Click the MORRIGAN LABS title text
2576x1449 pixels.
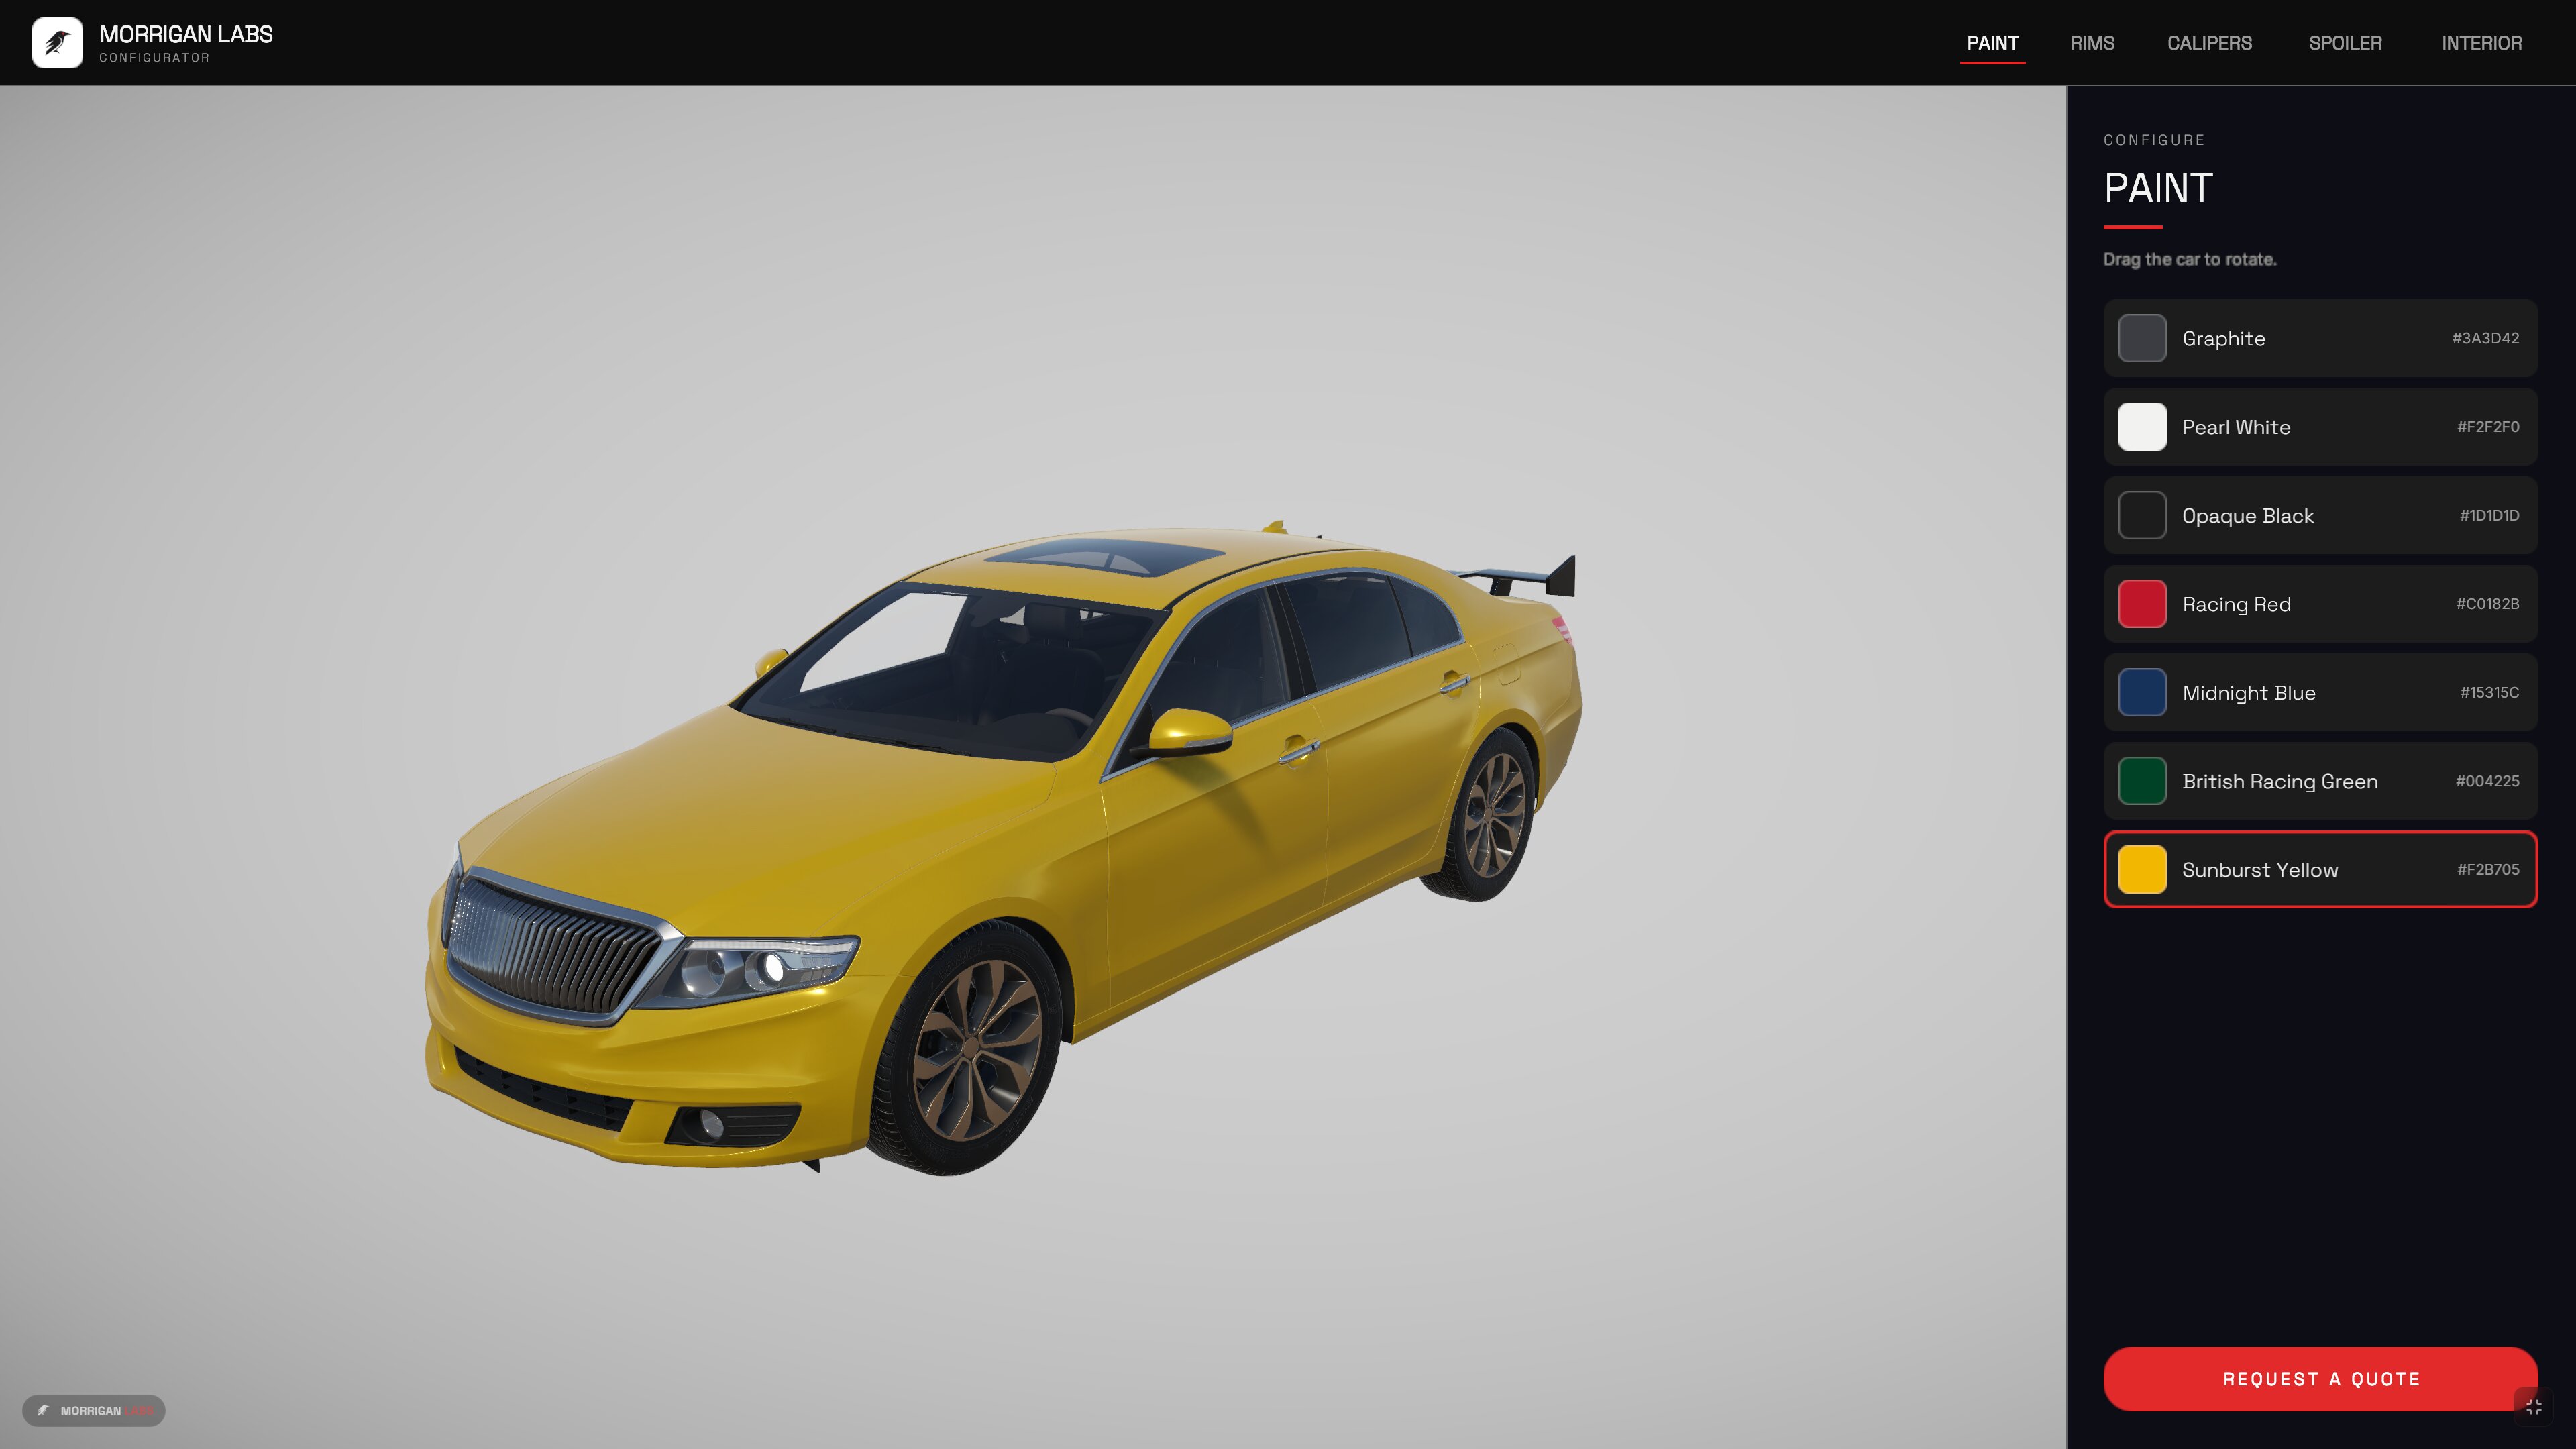[x=186, y=34]
